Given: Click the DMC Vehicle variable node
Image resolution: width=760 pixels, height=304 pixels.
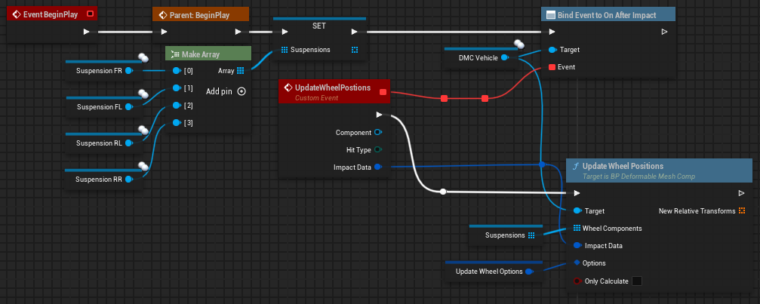Looking at the screenshot, I should (x=478, y=57).
